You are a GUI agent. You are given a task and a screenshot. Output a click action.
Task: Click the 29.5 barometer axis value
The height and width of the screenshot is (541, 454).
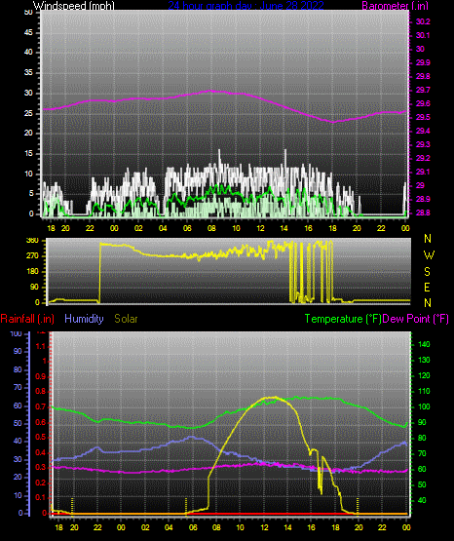[423, 117]
